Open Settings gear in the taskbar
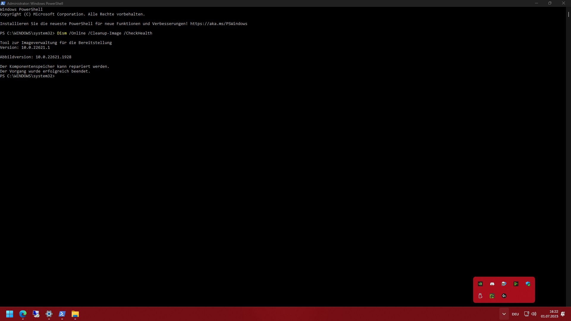 point(49,314)
